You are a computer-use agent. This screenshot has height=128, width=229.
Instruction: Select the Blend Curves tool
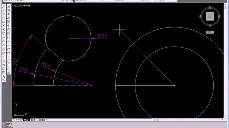pos(9,69)
